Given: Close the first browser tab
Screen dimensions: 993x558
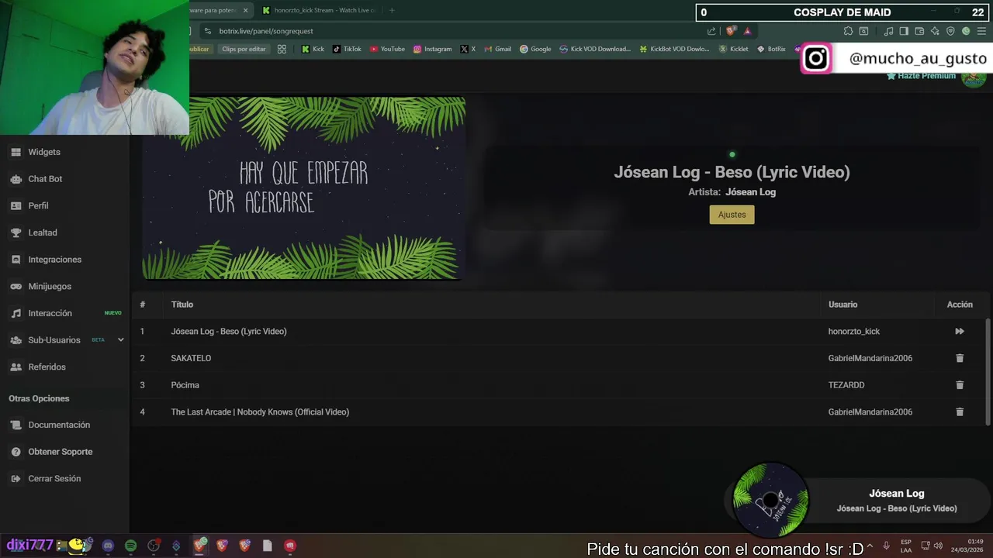Looking at the screenshot, I should pyautogui.click(x=246, y=10).
